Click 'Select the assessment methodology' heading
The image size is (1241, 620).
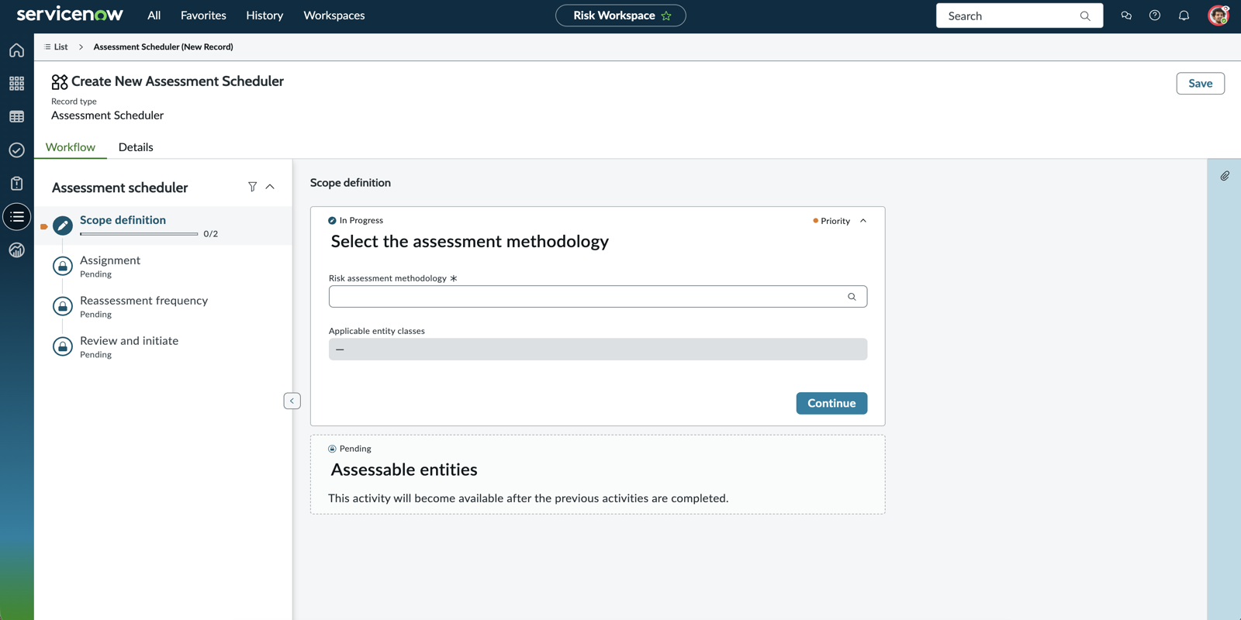click(470, 242)
